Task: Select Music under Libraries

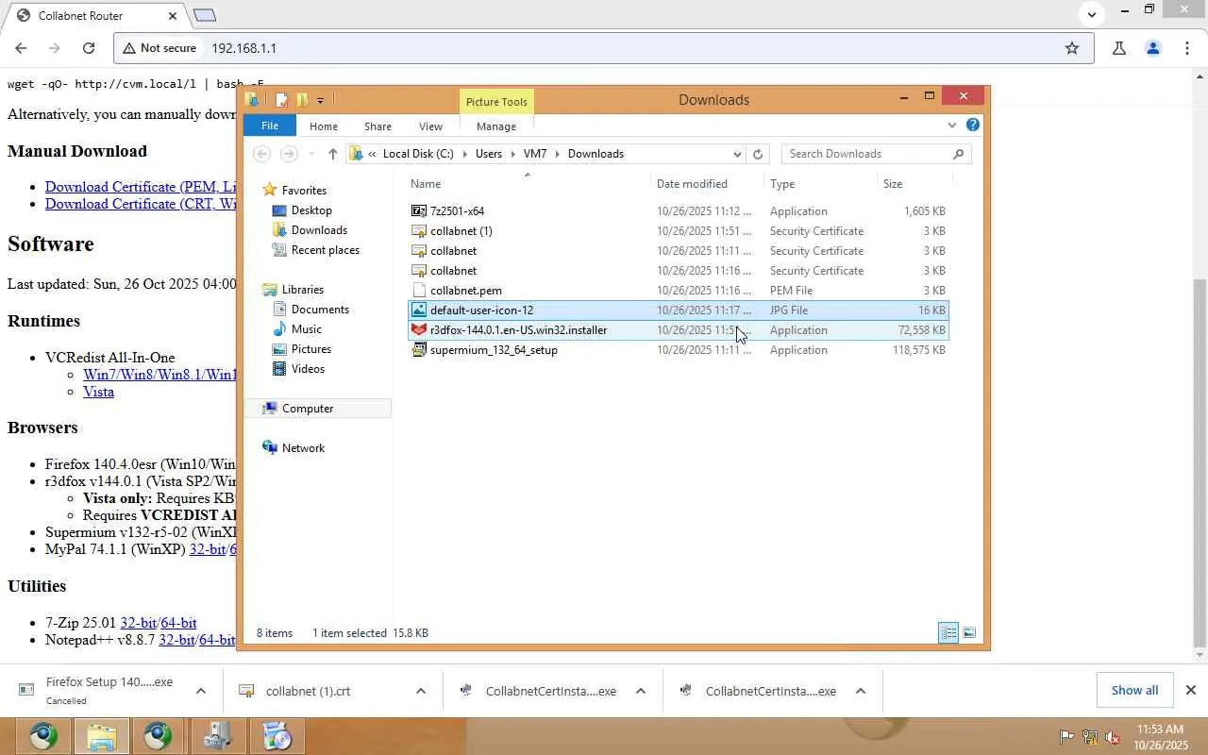Action: tap(306, 329)
